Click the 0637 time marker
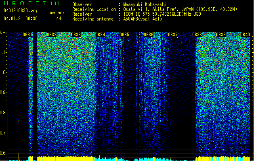Screen dimensions: 254x161 [x=173, y=35]
